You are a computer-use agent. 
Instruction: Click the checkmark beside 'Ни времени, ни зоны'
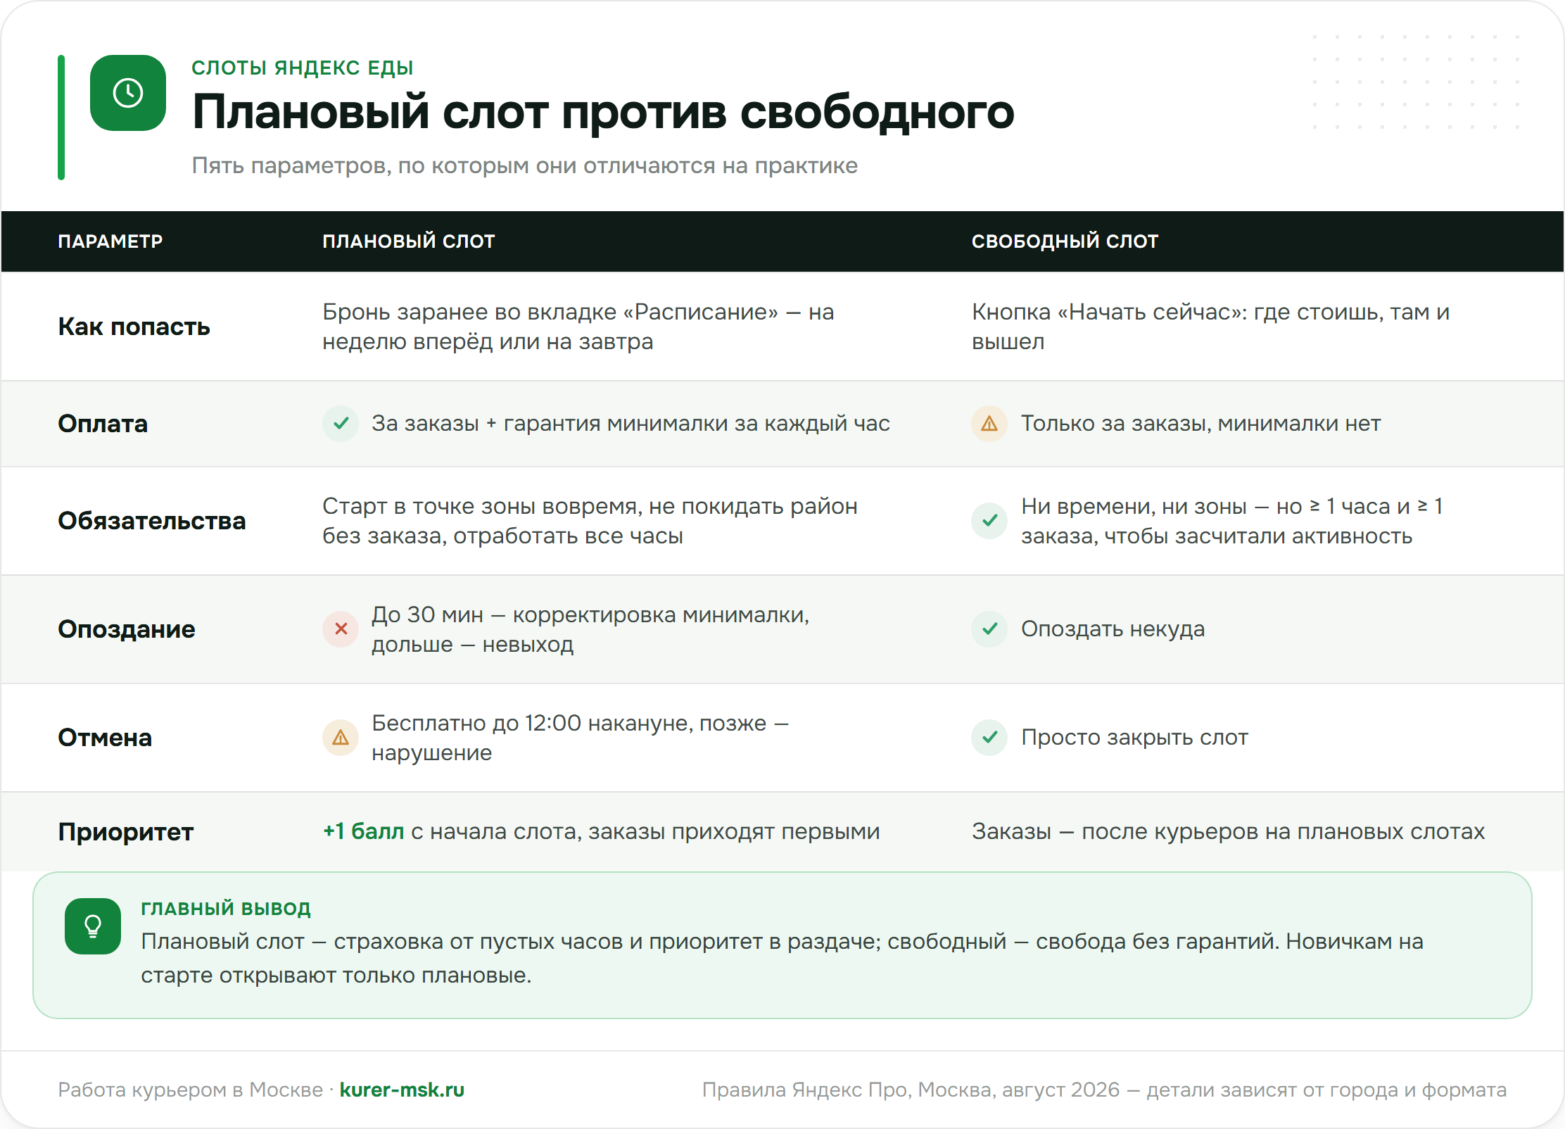989,521
